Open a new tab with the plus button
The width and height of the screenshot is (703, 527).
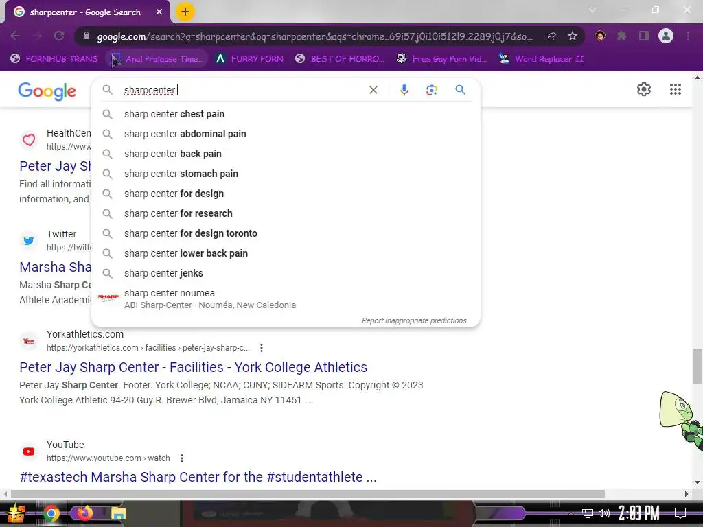(185, 12)
